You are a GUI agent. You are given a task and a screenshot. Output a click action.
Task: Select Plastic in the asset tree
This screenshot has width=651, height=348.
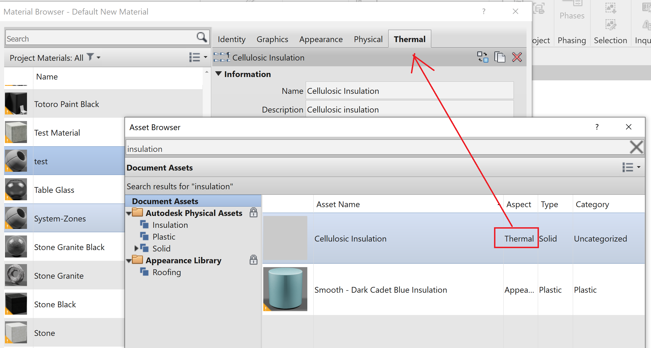pyautogui.click(x=164, y=237)
